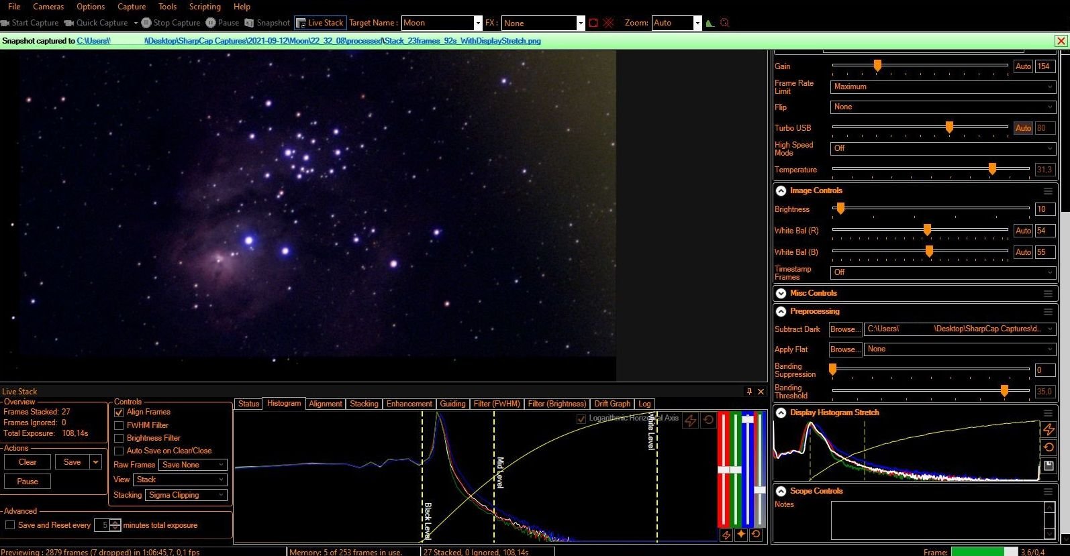Click reset color icon under RGB sliders
This screenshot has height=556, width=1070.
tap(756, 535)
